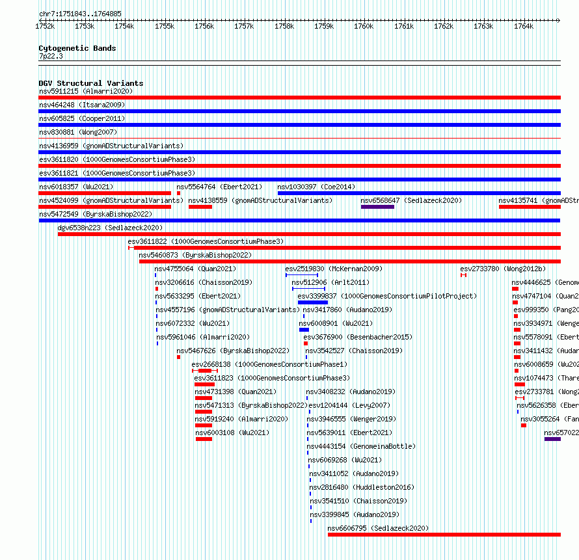This screenshot has width=579, height=560.
Task: Open the nsv4731398 (Quan2021) label
Action: (x=236, y=392)
